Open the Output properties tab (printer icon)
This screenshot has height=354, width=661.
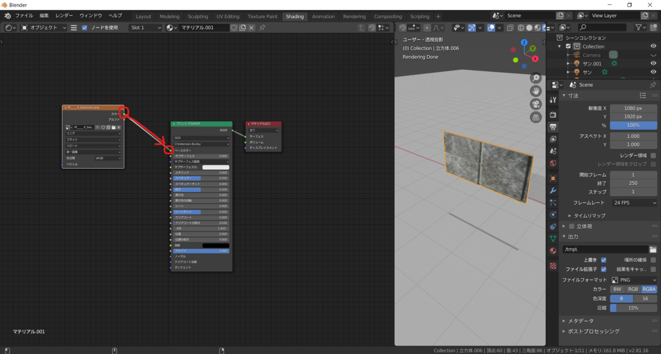tap(553, 126)
